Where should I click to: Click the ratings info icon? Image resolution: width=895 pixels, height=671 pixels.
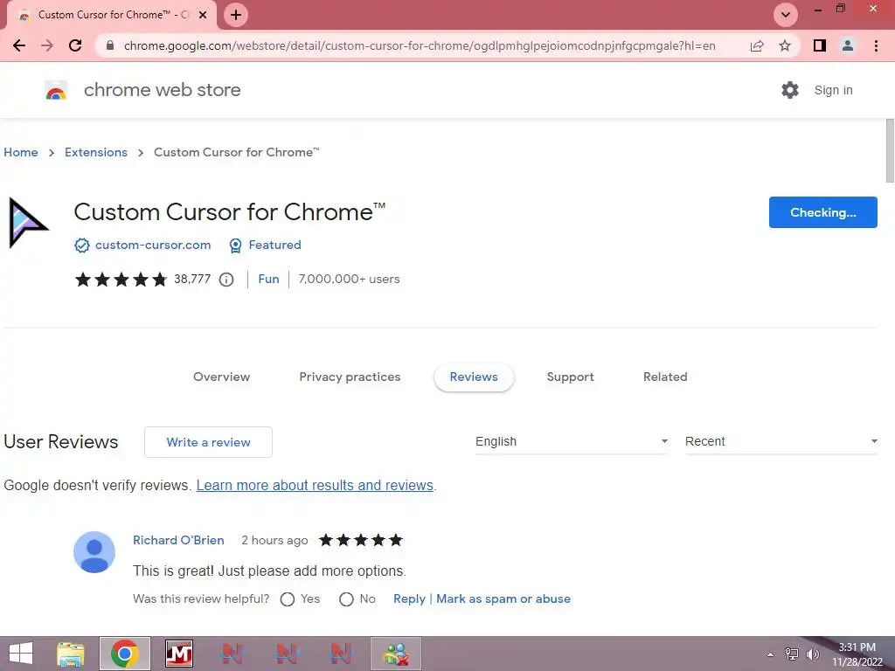226,280
